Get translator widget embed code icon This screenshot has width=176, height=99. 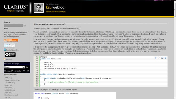(24, 71)
